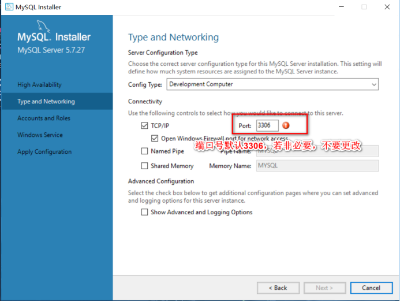Go to Apply Configuration step
Screen dimensions: 400x301
(44, 151)
